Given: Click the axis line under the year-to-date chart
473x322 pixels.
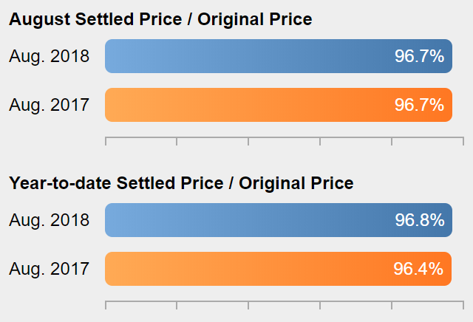Looking at the screenshot, I should click(285, 301).
